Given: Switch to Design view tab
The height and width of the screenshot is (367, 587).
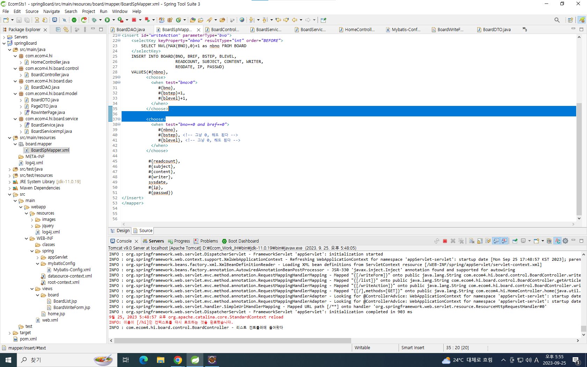Looking at the screenshot, I should [x=120, y=231].
